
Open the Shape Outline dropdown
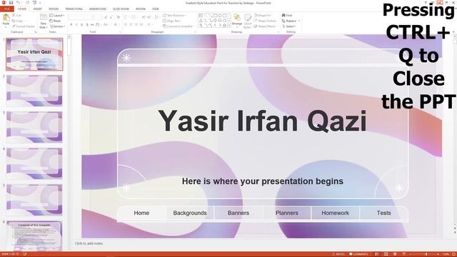pos(265,21)
